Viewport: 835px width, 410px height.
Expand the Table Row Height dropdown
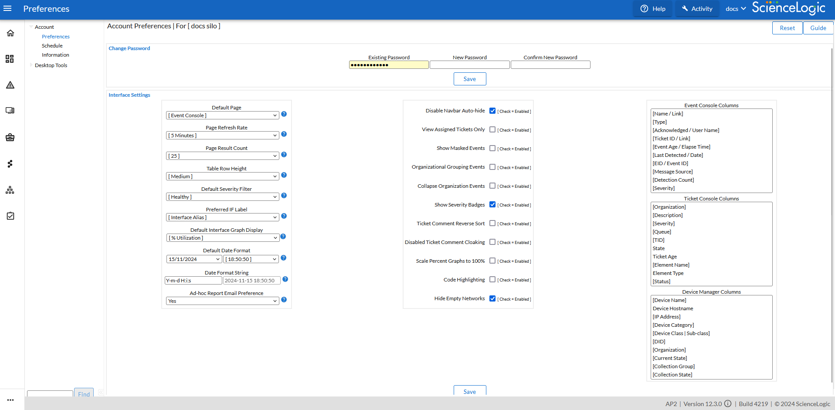point(222,176)
